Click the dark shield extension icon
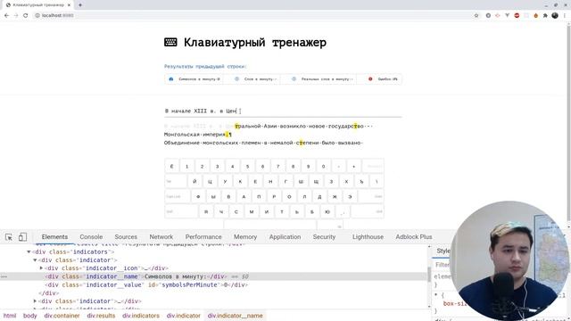The height and width of the screenshot is (321, 571). [x=488, y=15]
